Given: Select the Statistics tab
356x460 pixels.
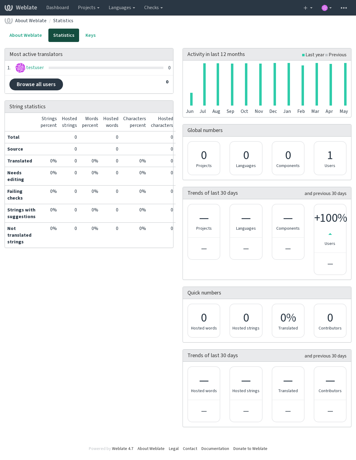Looking at the screenshot, I should click(x=64, y=35).
